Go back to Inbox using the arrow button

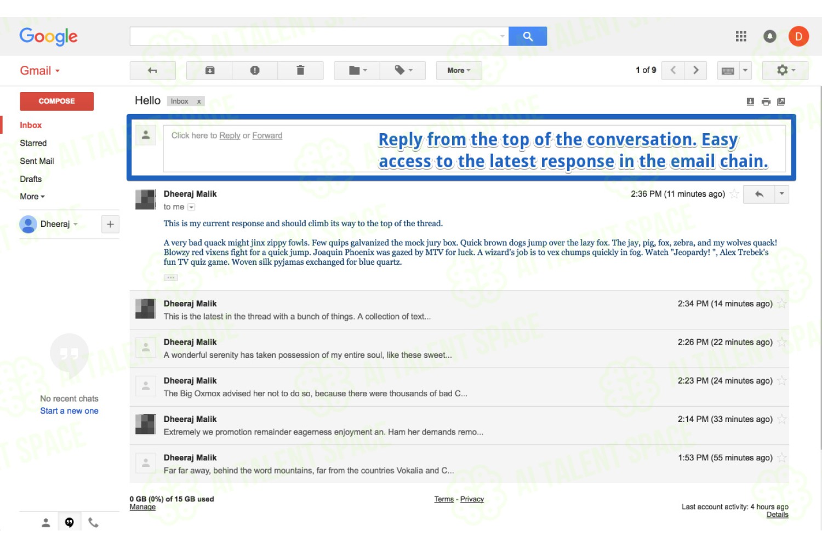coord(153,70)
